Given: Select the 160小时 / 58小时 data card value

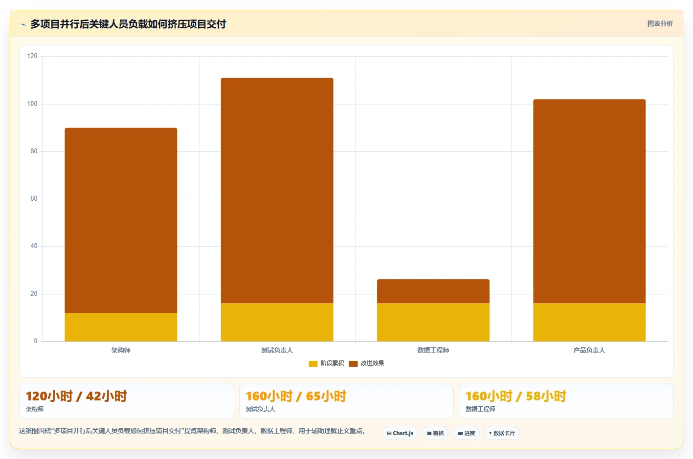Looking at the screenshot, I should pos(516,396).
